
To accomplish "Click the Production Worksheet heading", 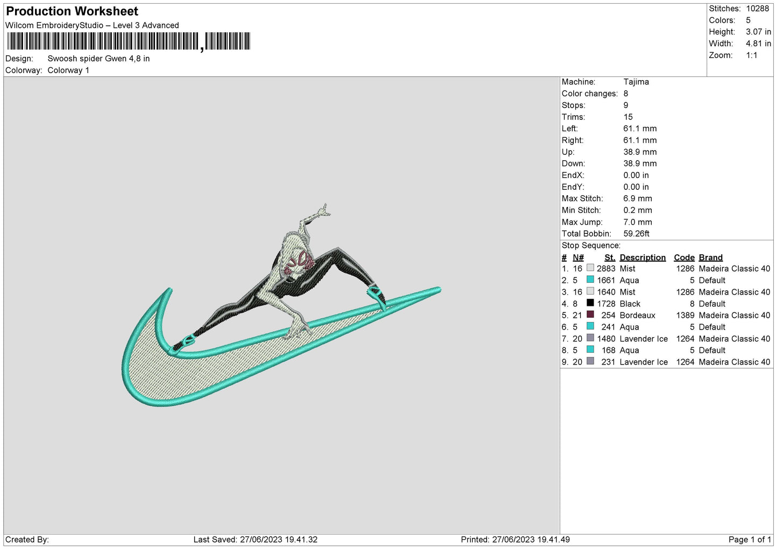I will pos(72,11).
